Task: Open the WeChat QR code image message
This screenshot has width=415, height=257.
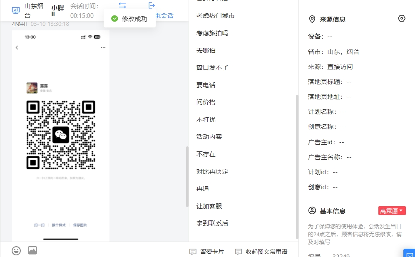Action: 61,136
